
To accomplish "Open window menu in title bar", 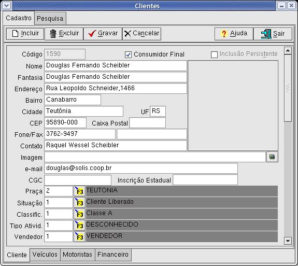I will click(x=7, y=6).
